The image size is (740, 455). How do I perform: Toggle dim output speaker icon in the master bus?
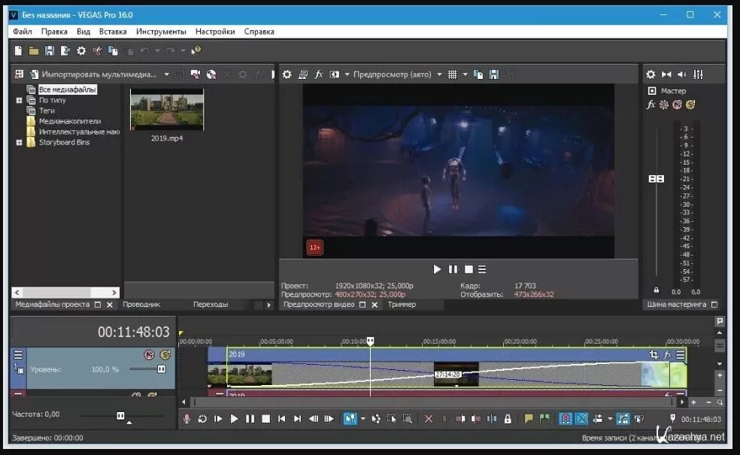tap(682, 74)
